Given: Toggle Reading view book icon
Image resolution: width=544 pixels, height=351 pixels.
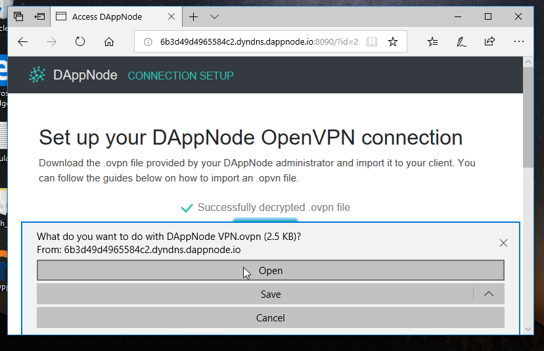Looking at the screenshot, I should coord(372,42).
